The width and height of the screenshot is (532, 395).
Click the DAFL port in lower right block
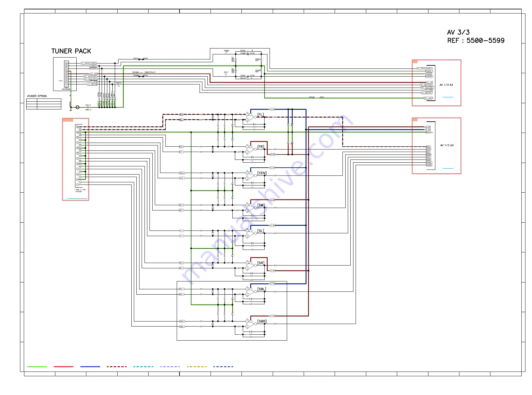tap(428, 147)
